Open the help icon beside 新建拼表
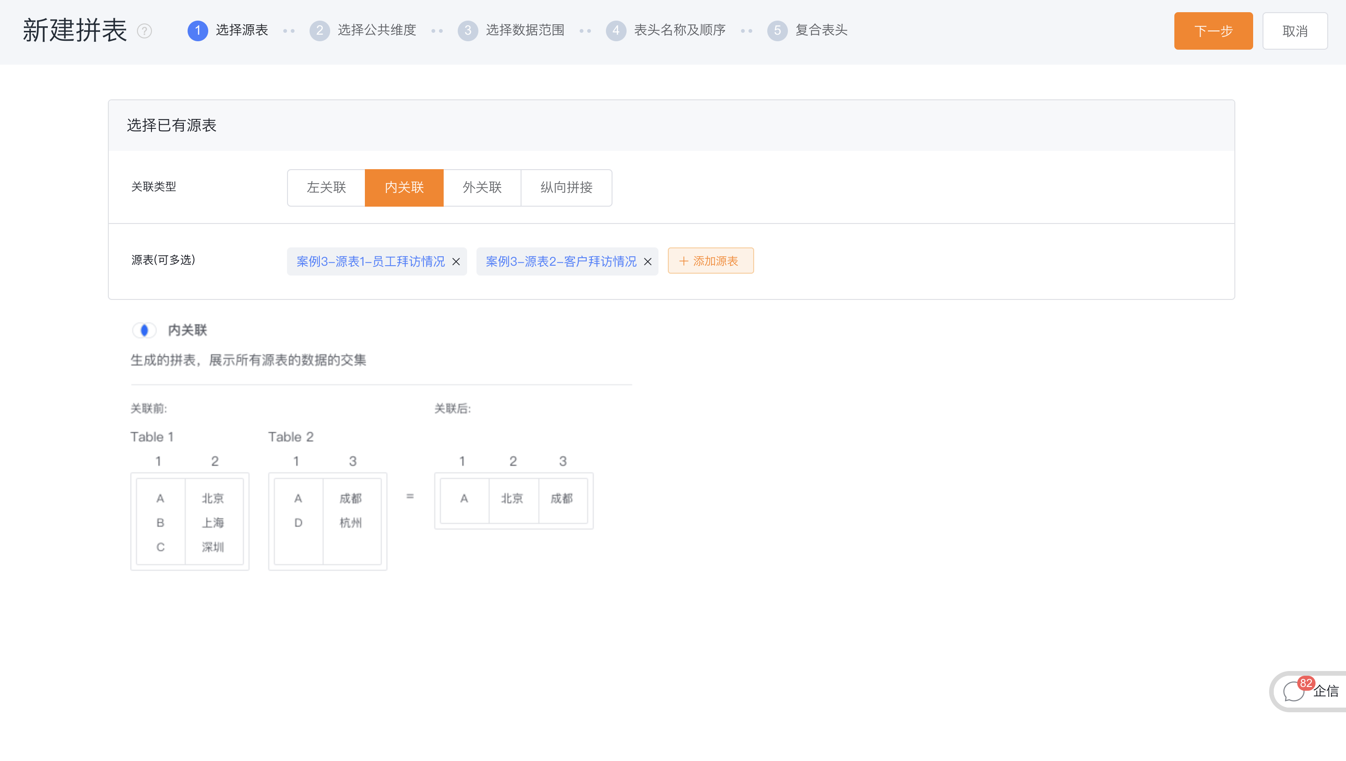 [x=144, y=31]
